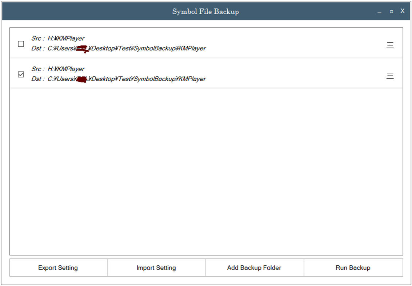
Task: Disable the checkbox for the second KMPlayer backup
Action: tap(21, 74)
